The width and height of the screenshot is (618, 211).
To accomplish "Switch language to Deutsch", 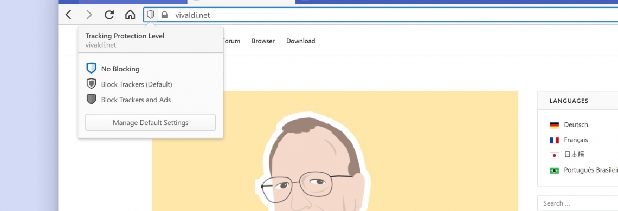I will [x=576, y=125].
